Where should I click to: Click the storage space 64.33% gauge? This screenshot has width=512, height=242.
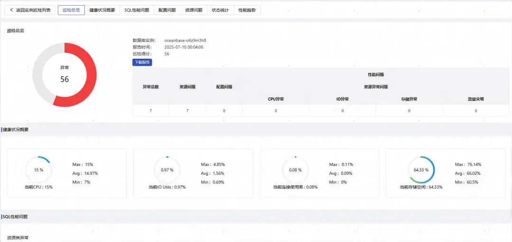(x=421, y=170)
